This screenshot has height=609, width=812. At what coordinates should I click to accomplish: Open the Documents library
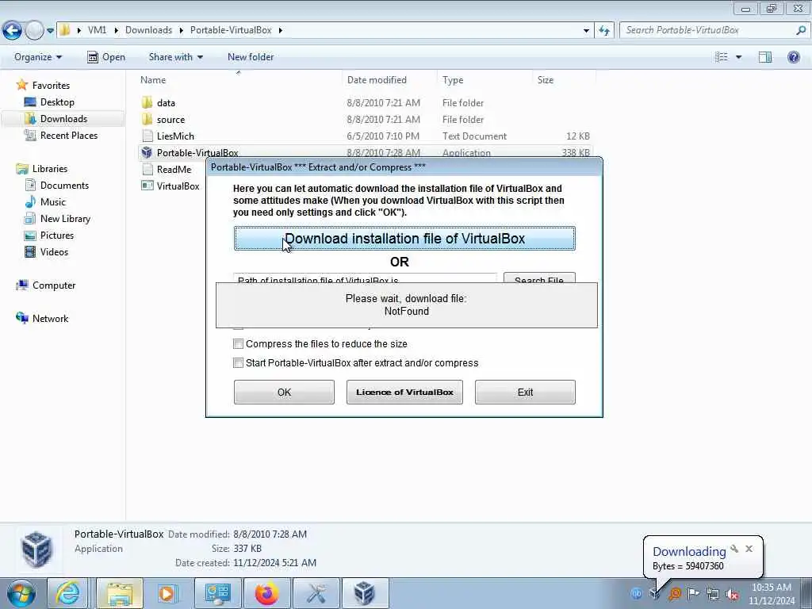click(x=64, y=186)
